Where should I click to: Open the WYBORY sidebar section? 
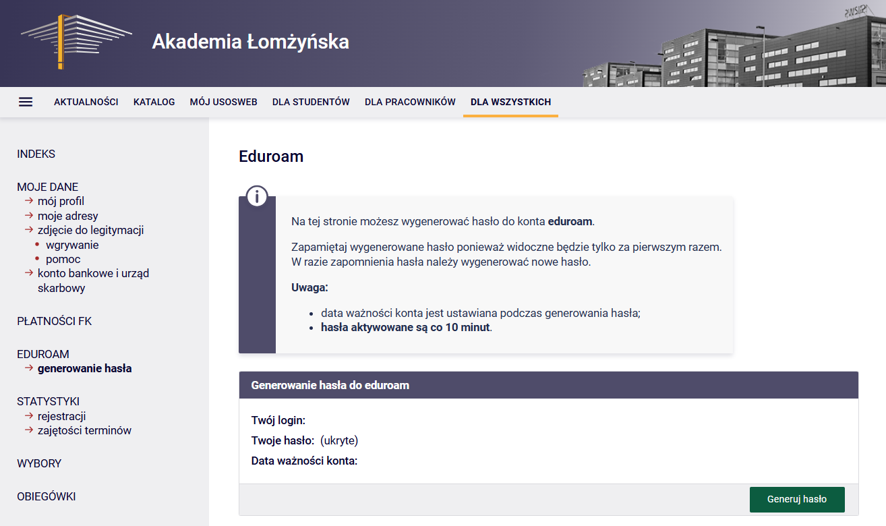coord(39,463)
